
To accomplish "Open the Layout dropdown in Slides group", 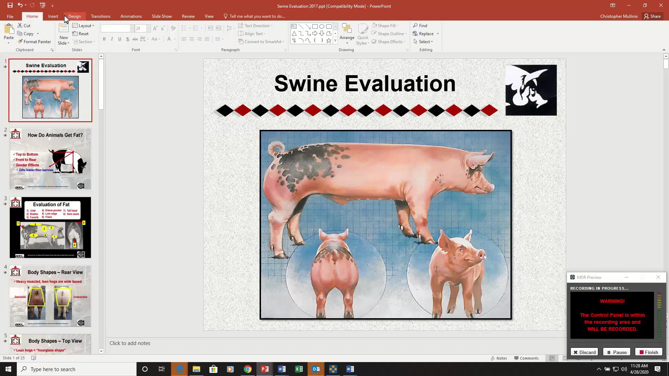I will (83, 25).
